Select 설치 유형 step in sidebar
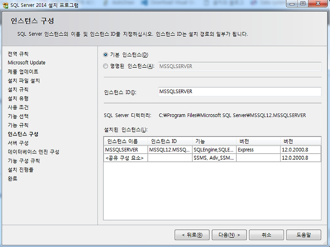330x247 pixels. [x=18, y=98]
